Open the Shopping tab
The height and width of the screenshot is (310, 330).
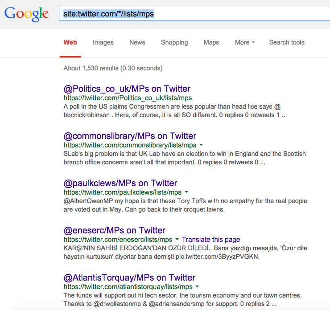coord(174,42)
